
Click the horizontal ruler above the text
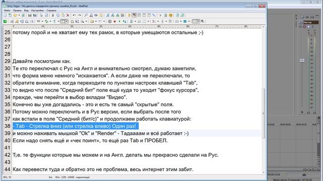pos(137,27)
